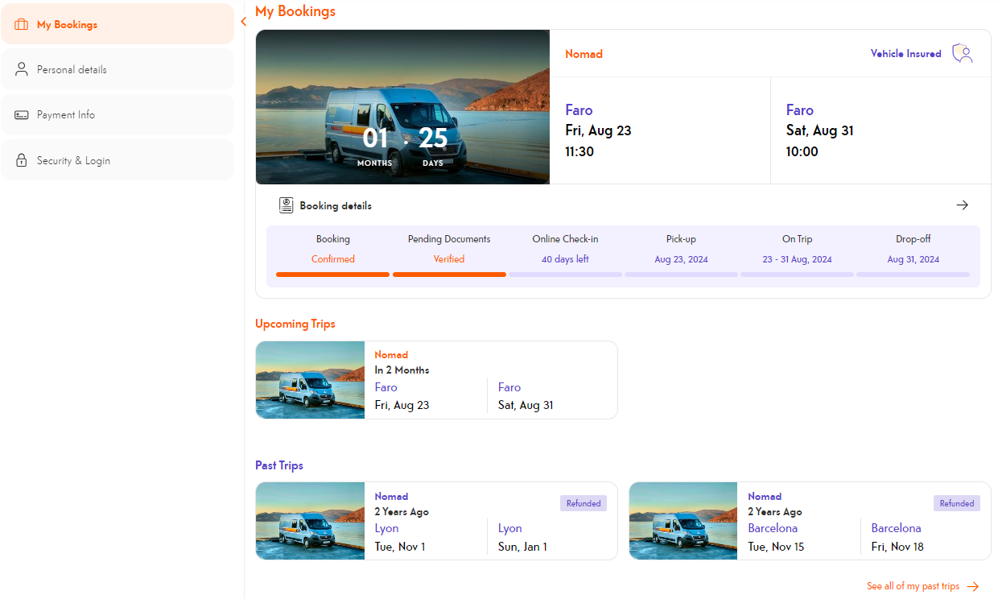Open the upcoming Faro trip card
Screen dimensions: 998x599
click(x=436, y=380)
